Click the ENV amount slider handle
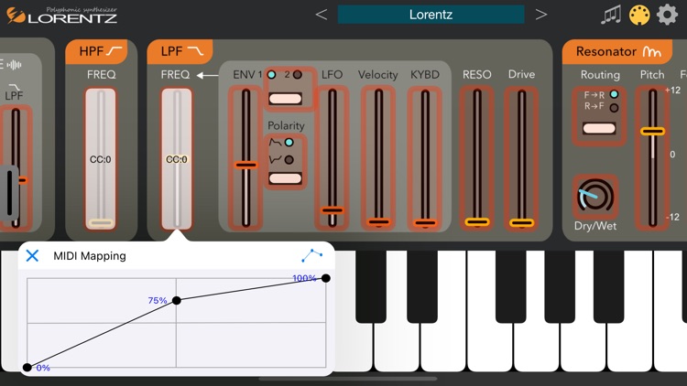Viewport: 687px width, 386px height. 245,165
